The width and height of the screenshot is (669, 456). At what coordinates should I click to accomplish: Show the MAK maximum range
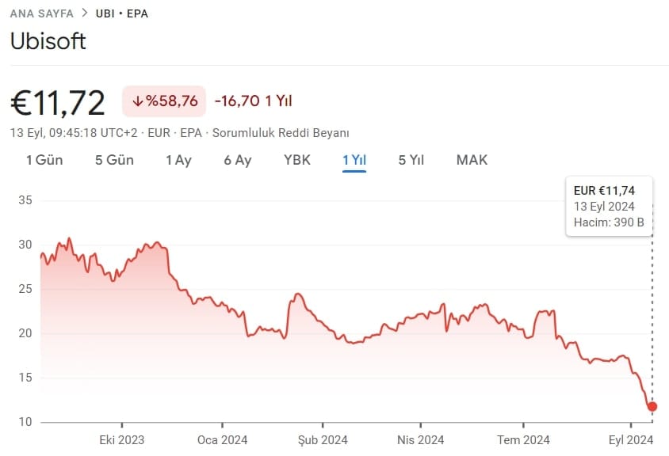click(x=472, y=160)
